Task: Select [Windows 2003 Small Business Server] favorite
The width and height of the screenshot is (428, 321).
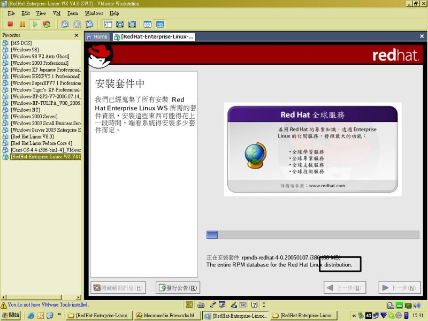Action: click(42, 123)
